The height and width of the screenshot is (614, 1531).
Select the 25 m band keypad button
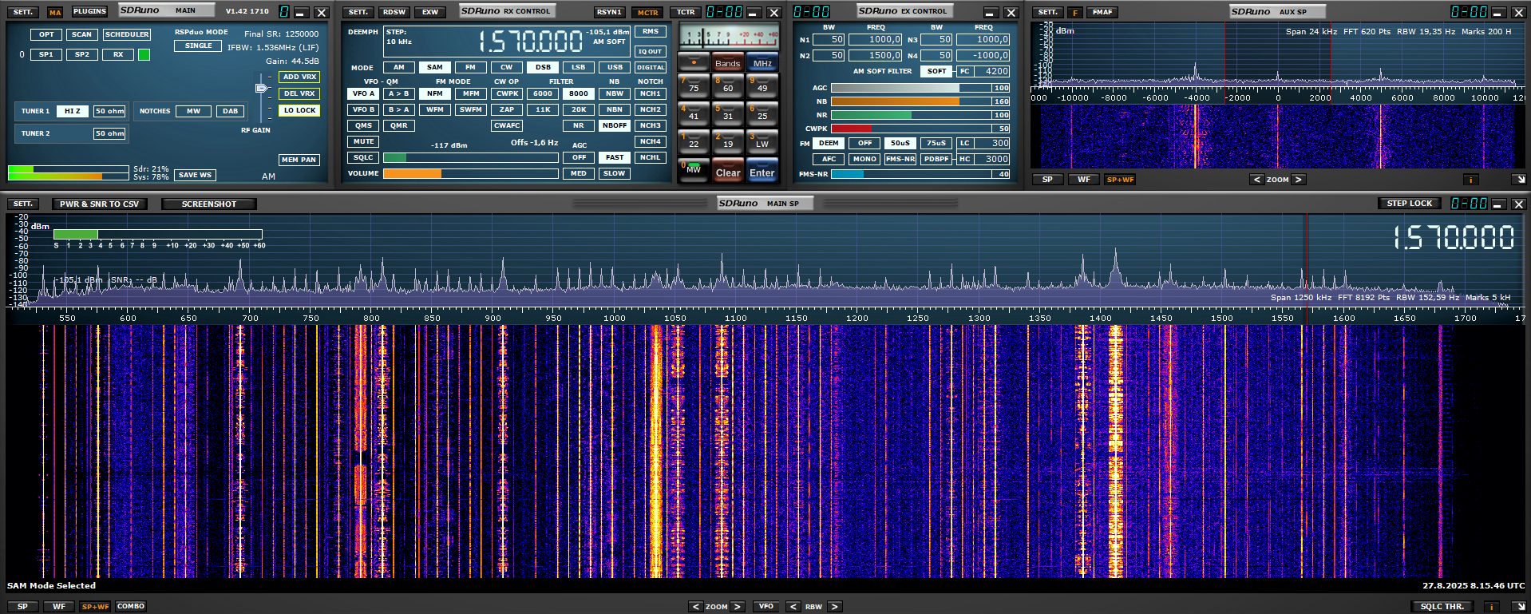pyautogui.click(x=762, y=113)
